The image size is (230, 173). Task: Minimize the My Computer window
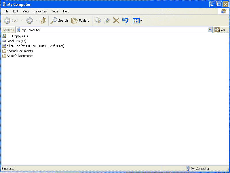(x=212, y=4)
